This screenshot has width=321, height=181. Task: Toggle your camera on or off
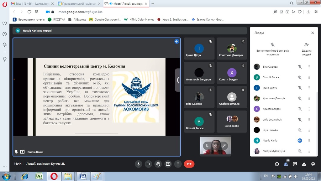click(148, 164)
